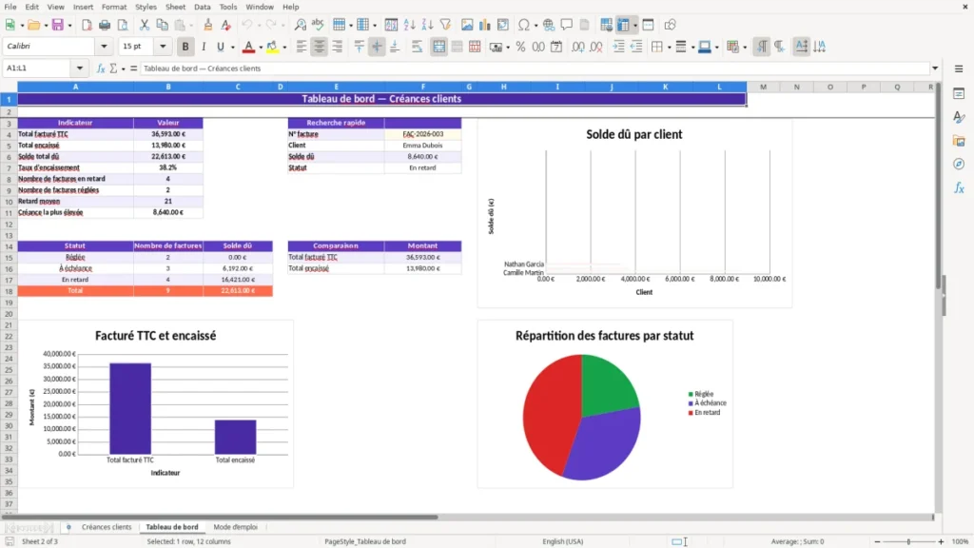Toggle Underline formatting

coord(220,47)
